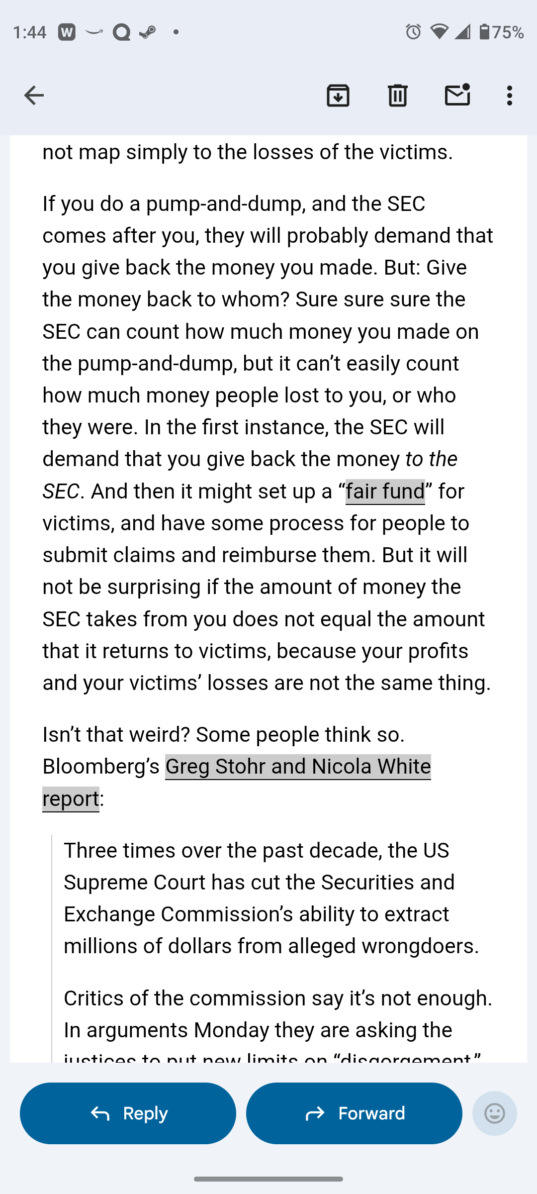Tap the Steam notification icon
The image size is (537, 1194).
click(x=147, y=32)
